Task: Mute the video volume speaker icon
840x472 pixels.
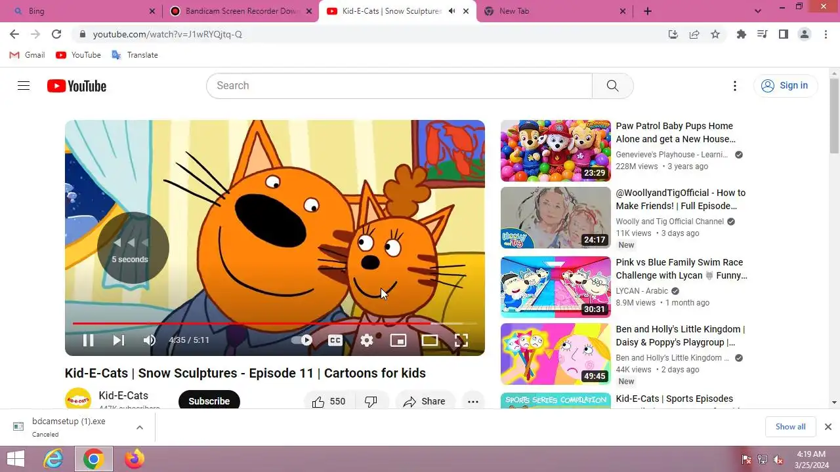Action: pyautogui.click(x=150, y=340)
